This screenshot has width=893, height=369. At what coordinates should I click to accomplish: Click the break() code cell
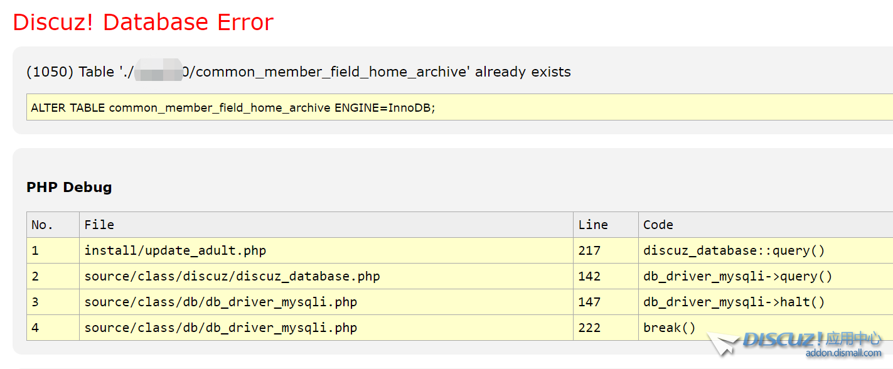pos(669,328)
